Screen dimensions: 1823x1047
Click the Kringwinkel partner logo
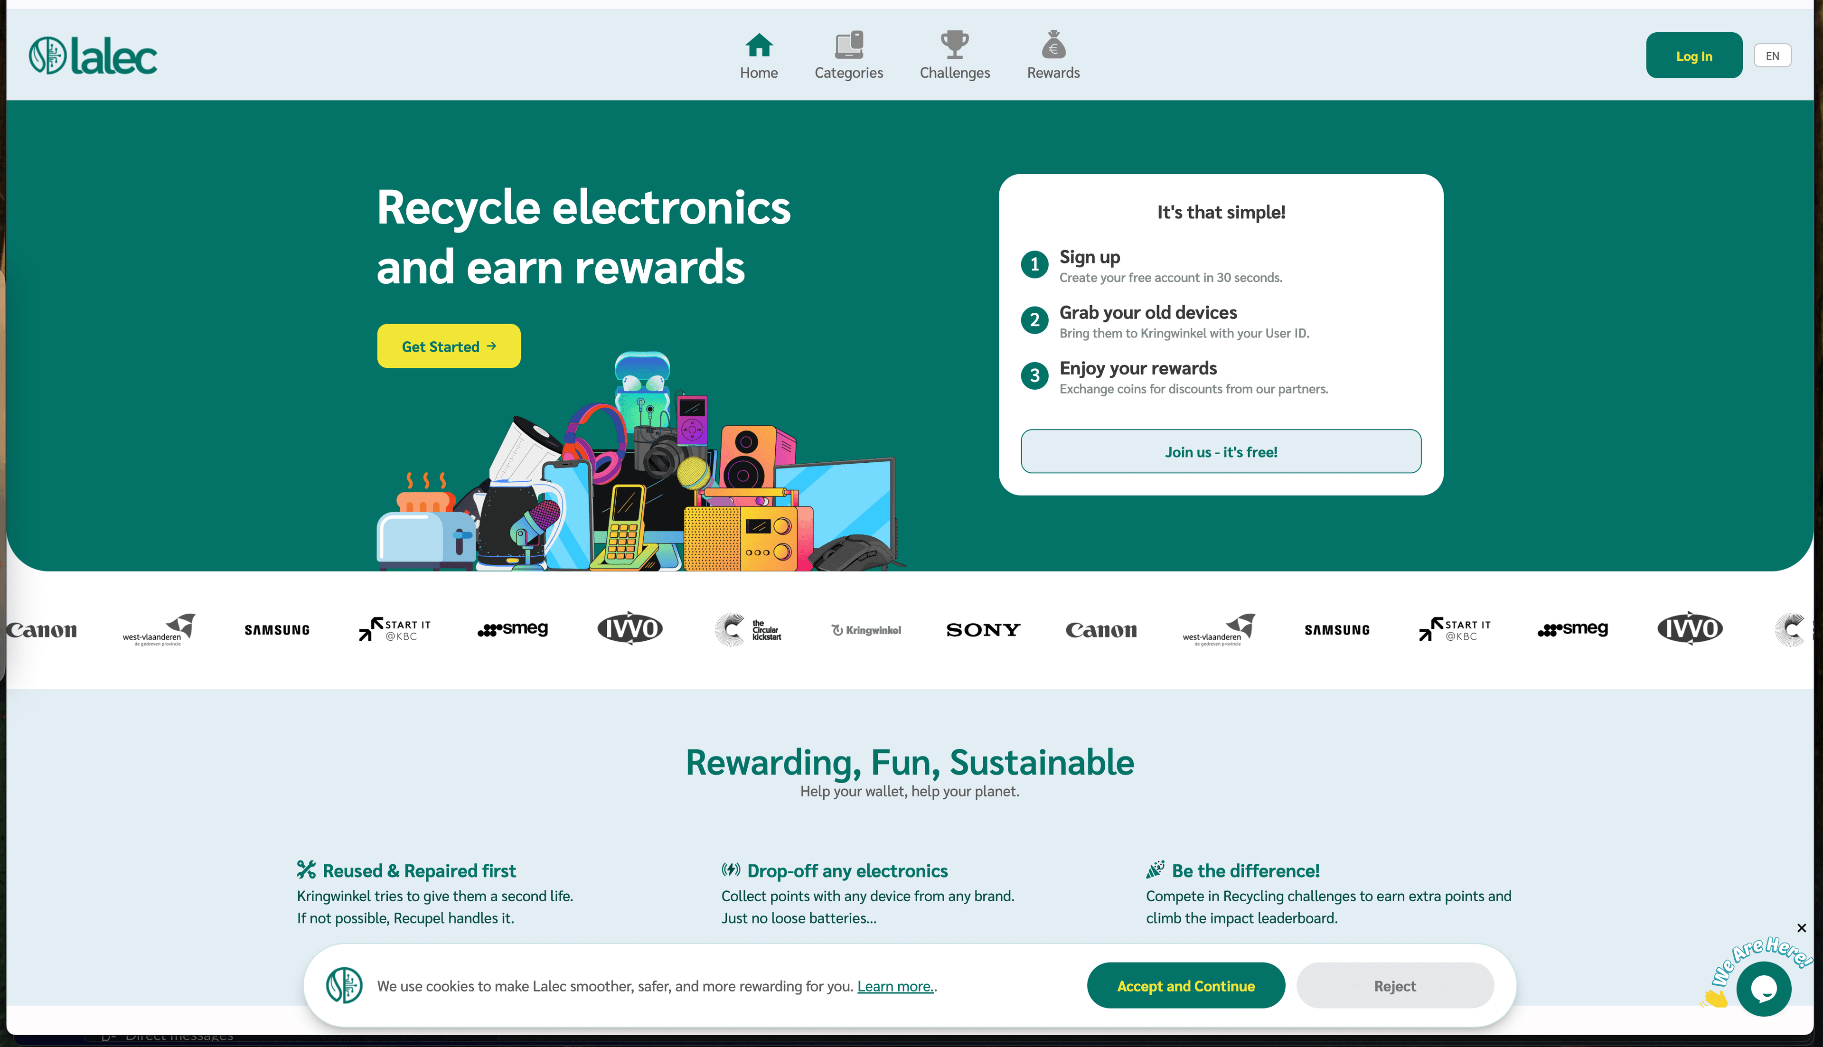(866, 630)
